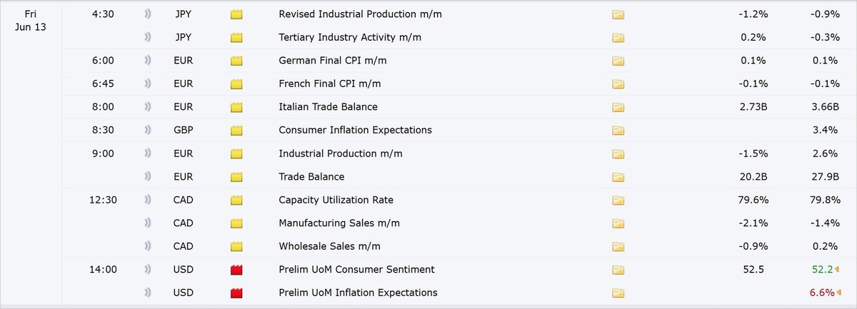The image size is (857, 309).
Task: Click the yellow impact icon for Tertiary Industry Activity
Action: (237, 37)
